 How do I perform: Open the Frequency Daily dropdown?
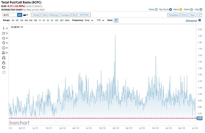[89, 20]
